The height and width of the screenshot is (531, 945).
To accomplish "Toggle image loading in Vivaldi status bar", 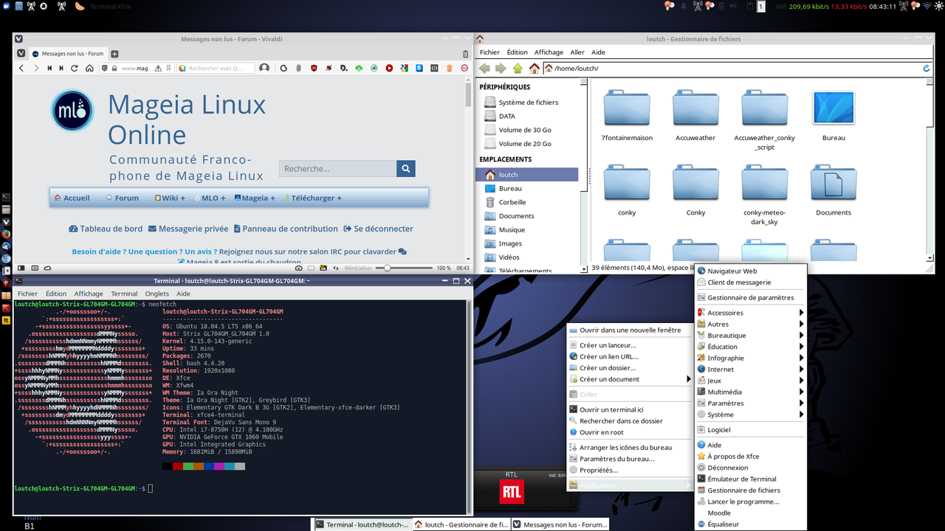I will tap(324, 268).
